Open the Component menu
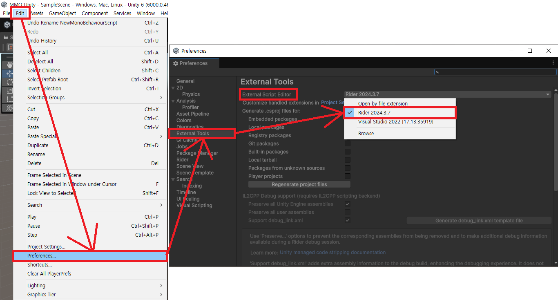The width and height of the screenshot is (558, 300). (x=95, y=13)
